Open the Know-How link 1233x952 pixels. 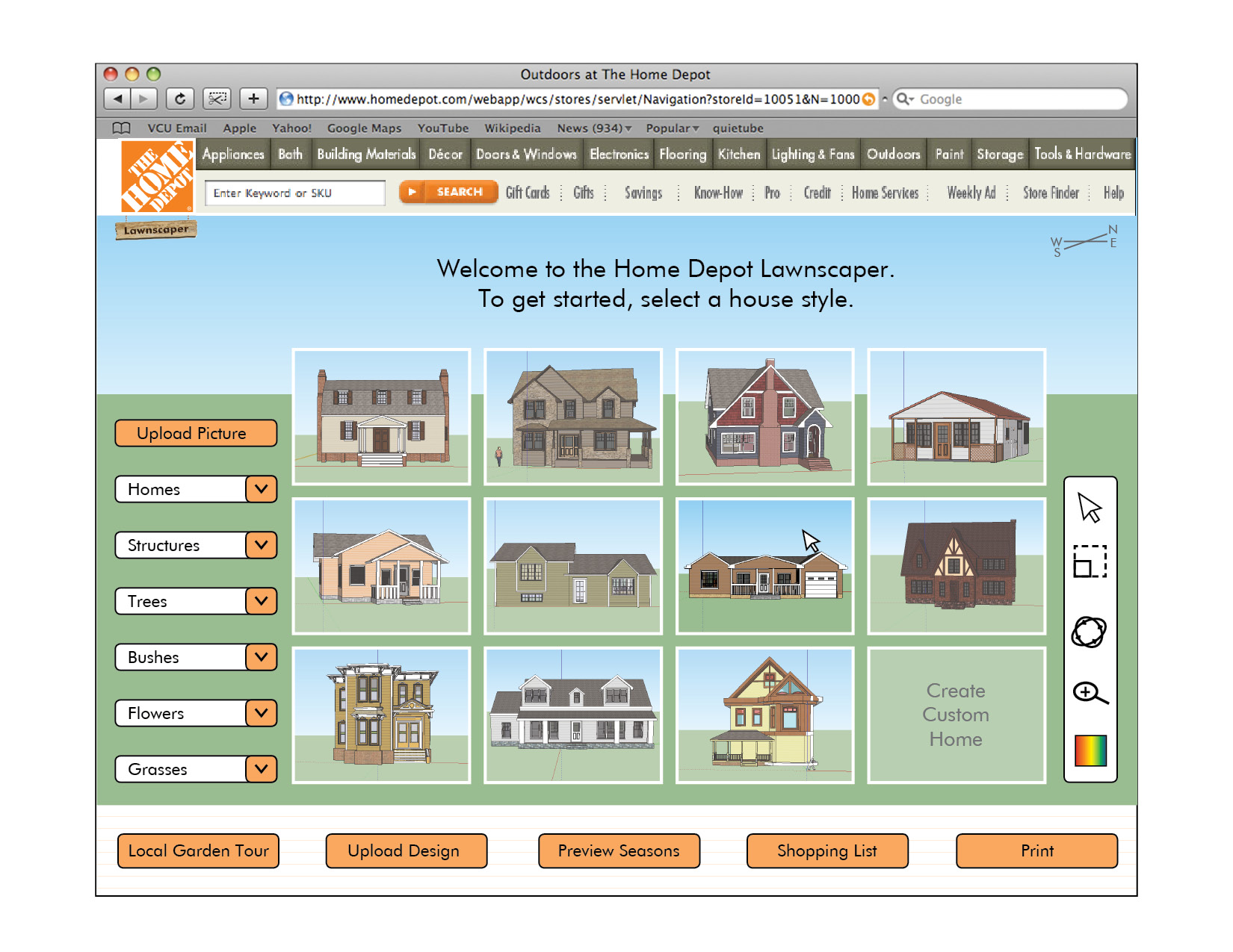718,193
